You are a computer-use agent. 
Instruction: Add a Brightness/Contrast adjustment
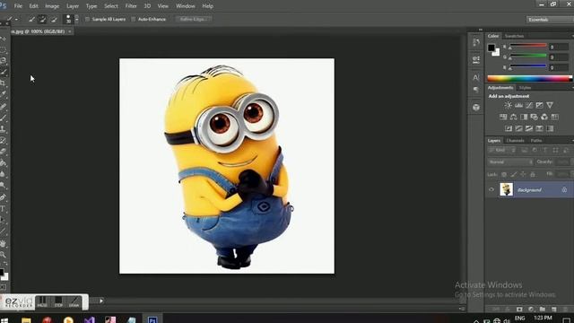[x=509, y=106]
